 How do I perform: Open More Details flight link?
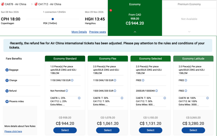[79, 32]
